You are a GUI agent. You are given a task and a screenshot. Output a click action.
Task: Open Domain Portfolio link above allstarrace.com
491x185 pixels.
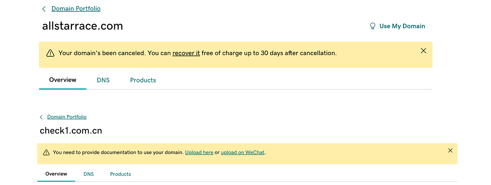[76, 9]
